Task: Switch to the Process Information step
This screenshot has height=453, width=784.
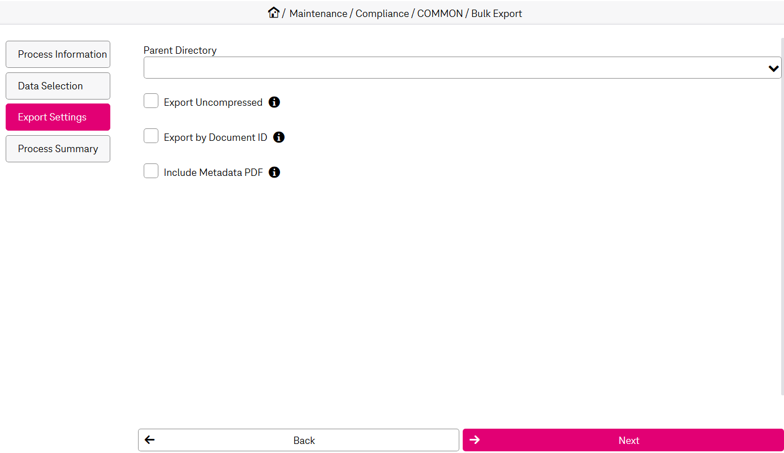Action: pyautogui.click(x=58, y=54)
